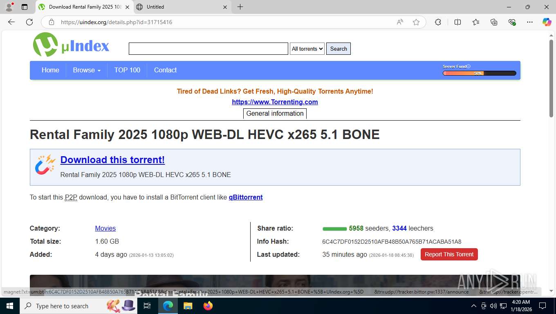Open Browser essentials heart icon
This screenshot has width=556, height=314.
click(x=512, y=22)
